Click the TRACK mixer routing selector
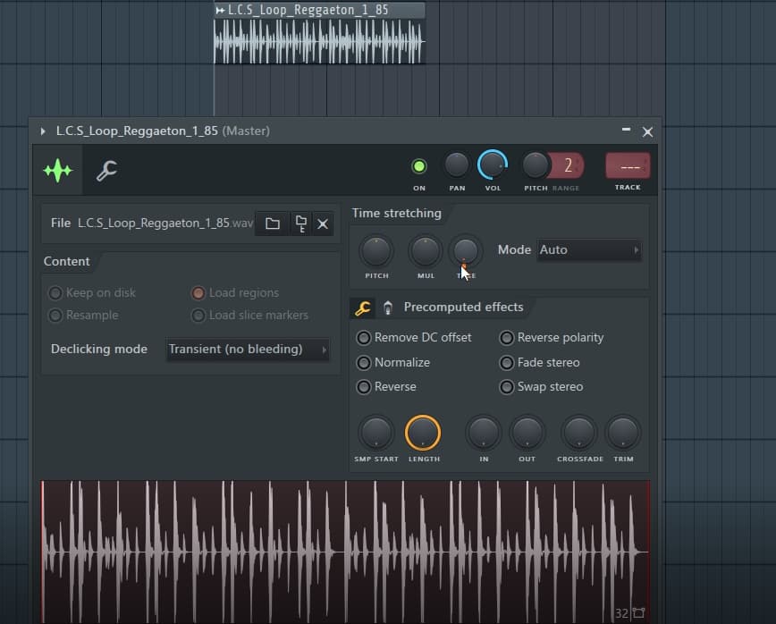 pos(628,166)
